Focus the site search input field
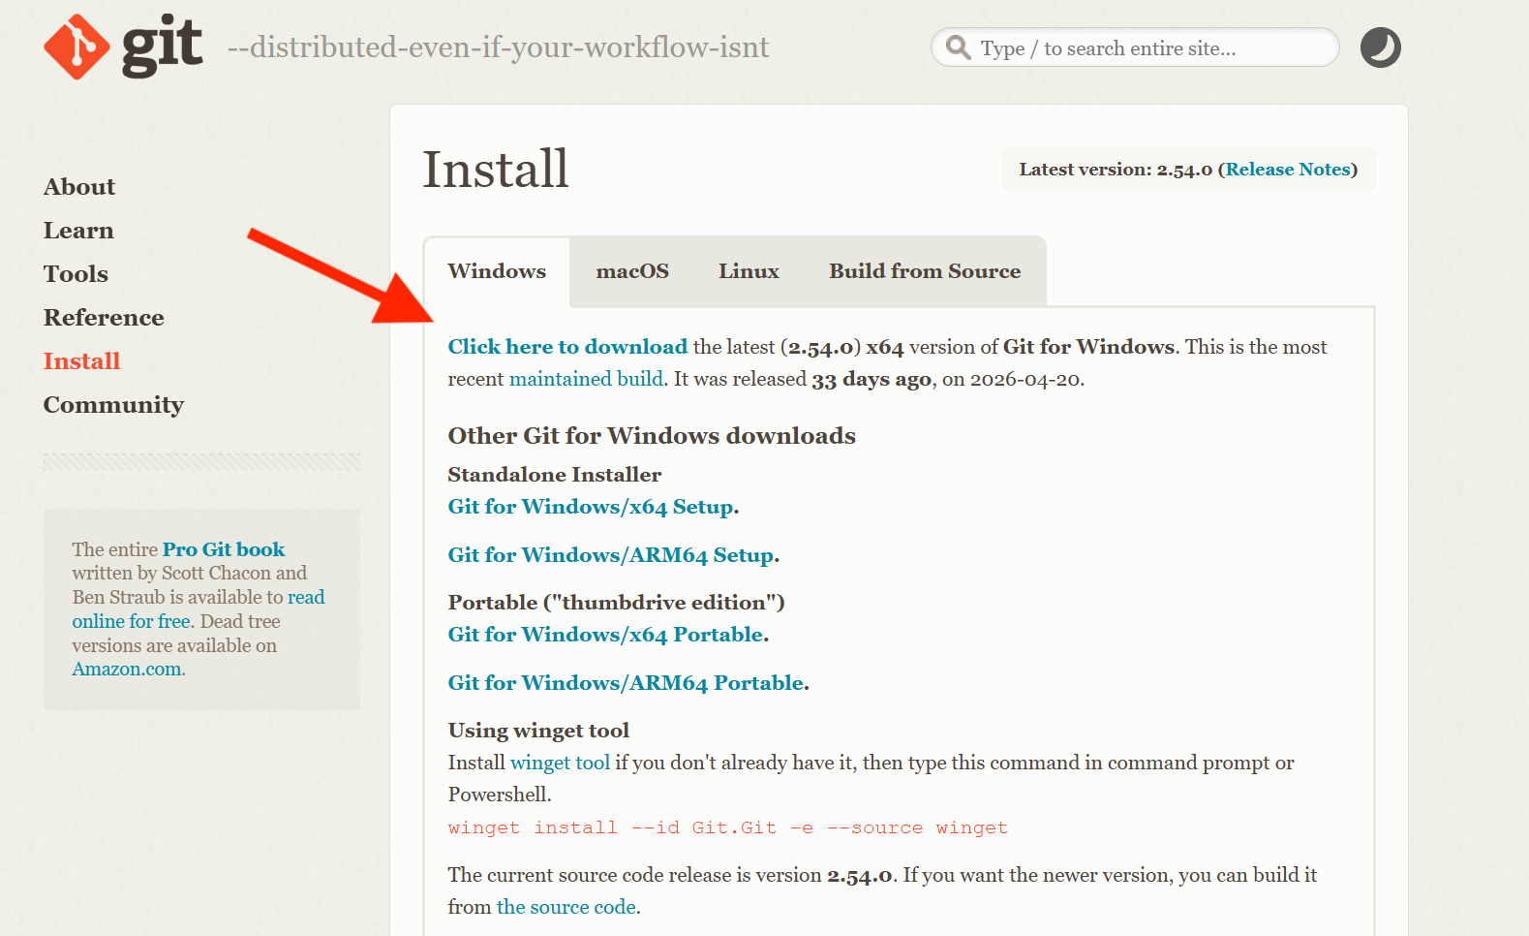 [x=1135, y=47]
